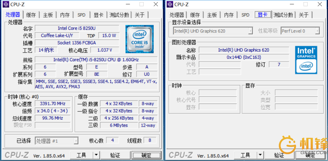Switch to the 缓存 tab in the processor window
This screenshot has height=161, width=328.
[x=31, y=15]
